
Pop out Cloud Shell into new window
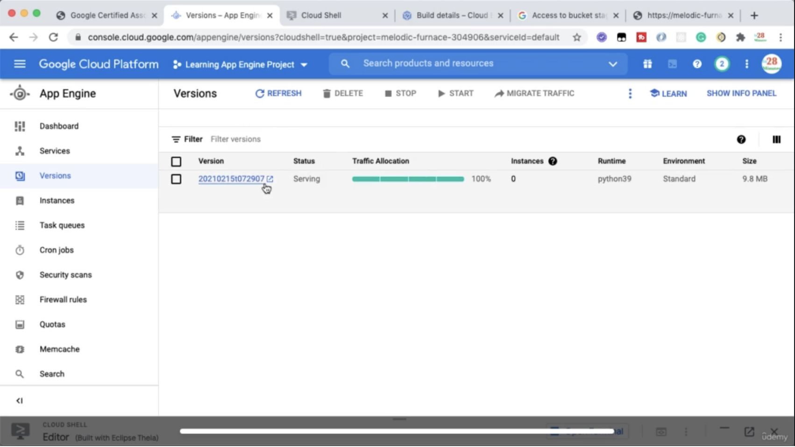[749, 432]
